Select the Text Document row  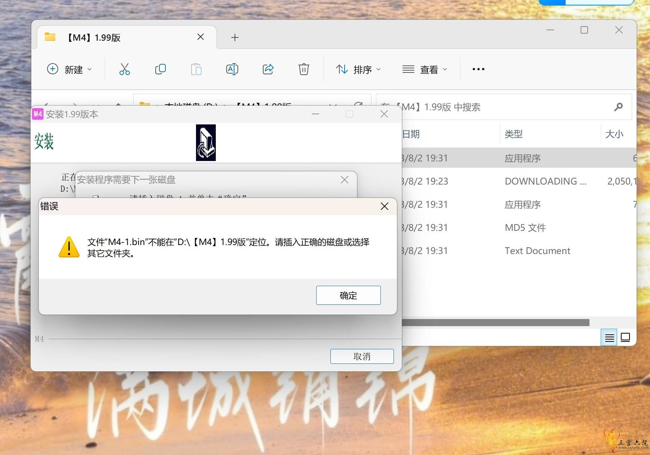click(x=519, y=251)
